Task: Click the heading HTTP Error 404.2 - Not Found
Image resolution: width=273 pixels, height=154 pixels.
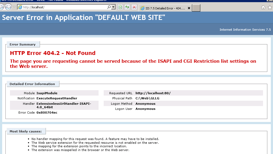Action: [53, 53]
